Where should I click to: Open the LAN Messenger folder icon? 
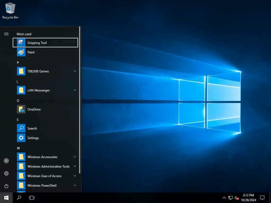pos(21,90)
